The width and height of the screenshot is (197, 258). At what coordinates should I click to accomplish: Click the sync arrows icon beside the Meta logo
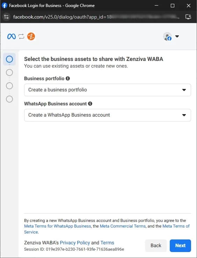point(21,36)
